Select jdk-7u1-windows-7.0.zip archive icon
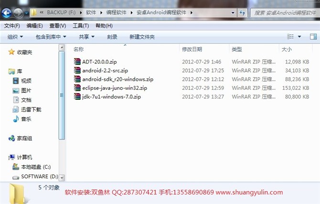This screenshot has height=204, width=320. pos(77,97)
